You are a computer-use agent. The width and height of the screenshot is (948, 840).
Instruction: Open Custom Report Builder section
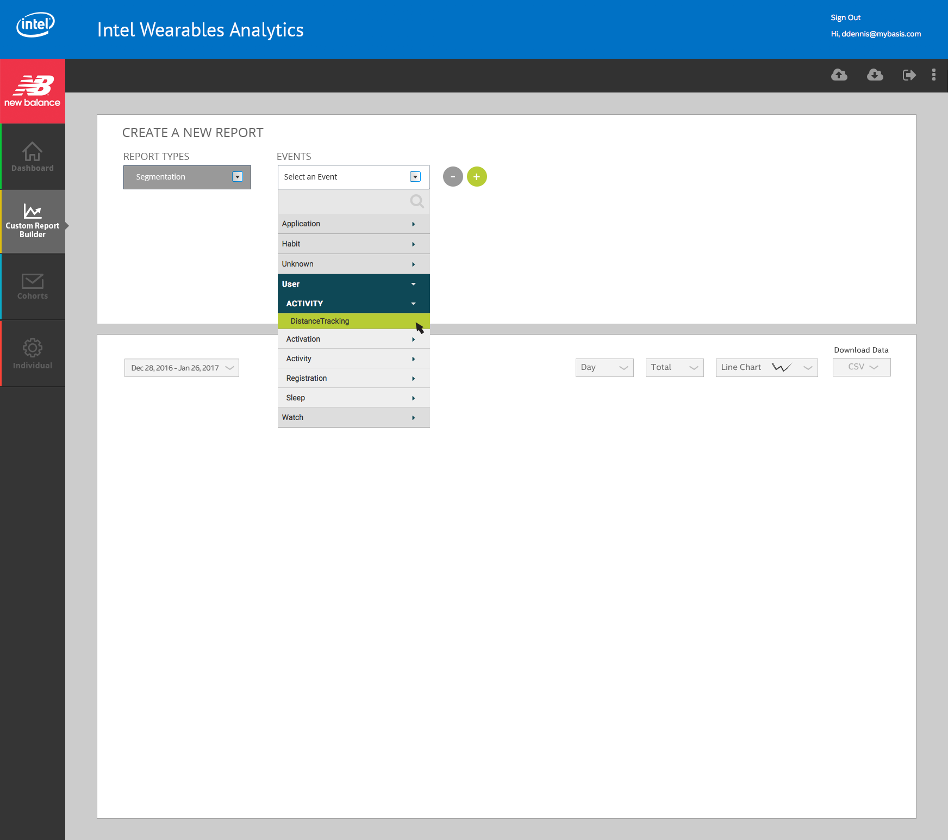coord(33,221)
